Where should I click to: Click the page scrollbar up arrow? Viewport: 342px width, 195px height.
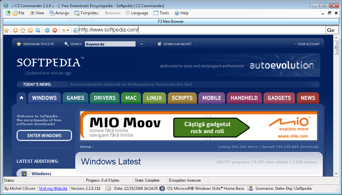(x=336, y=38)
